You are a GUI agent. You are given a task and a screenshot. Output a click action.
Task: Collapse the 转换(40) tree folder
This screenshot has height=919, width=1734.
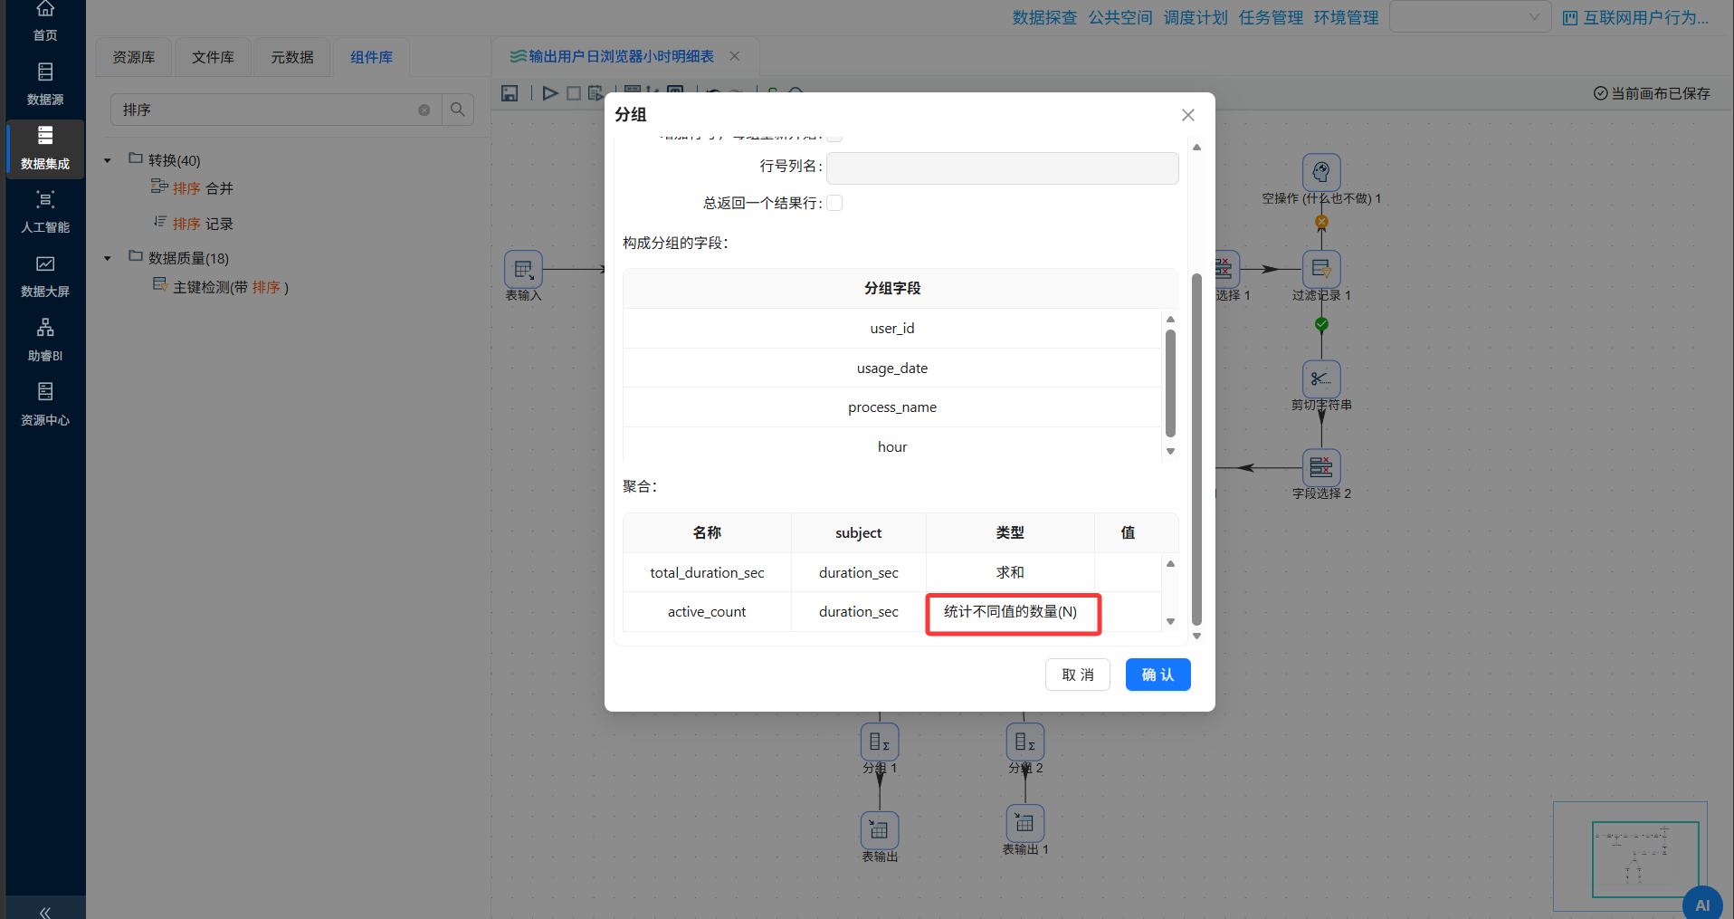pos(107,160)
